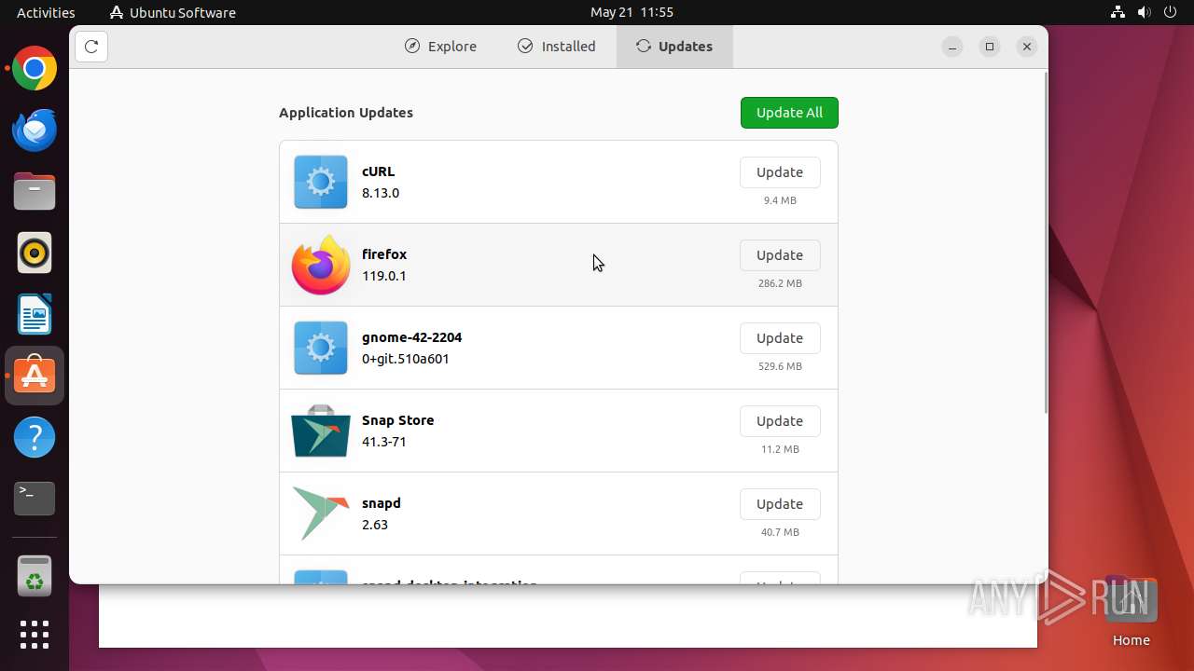Open LibreOffice Writer from the dock

tap(35, 314)
